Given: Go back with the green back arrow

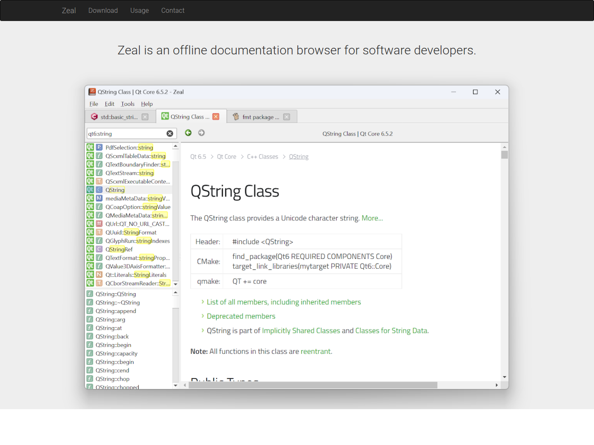Looking at the screenshot, I should click(188, 133).
